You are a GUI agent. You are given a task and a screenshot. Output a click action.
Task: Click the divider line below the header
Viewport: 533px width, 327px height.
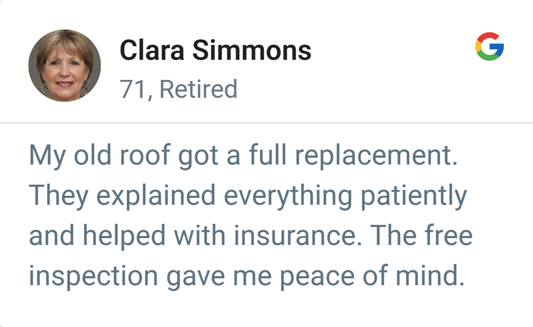pos(266,123)
